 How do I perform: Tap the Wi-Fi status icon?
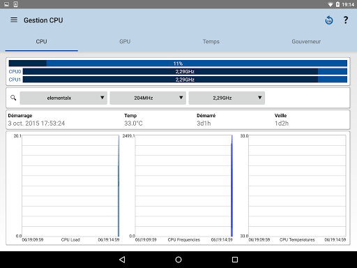330,4
